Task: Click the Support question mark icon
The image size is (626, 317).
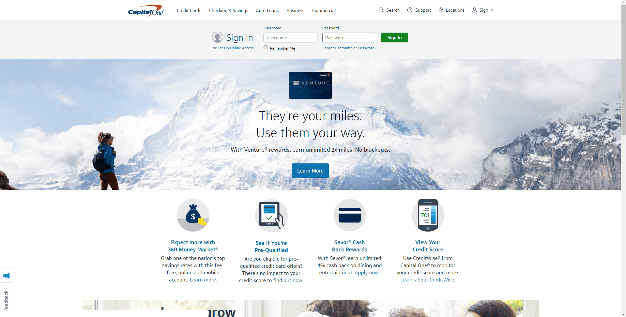Action: (x=410, y=10)
